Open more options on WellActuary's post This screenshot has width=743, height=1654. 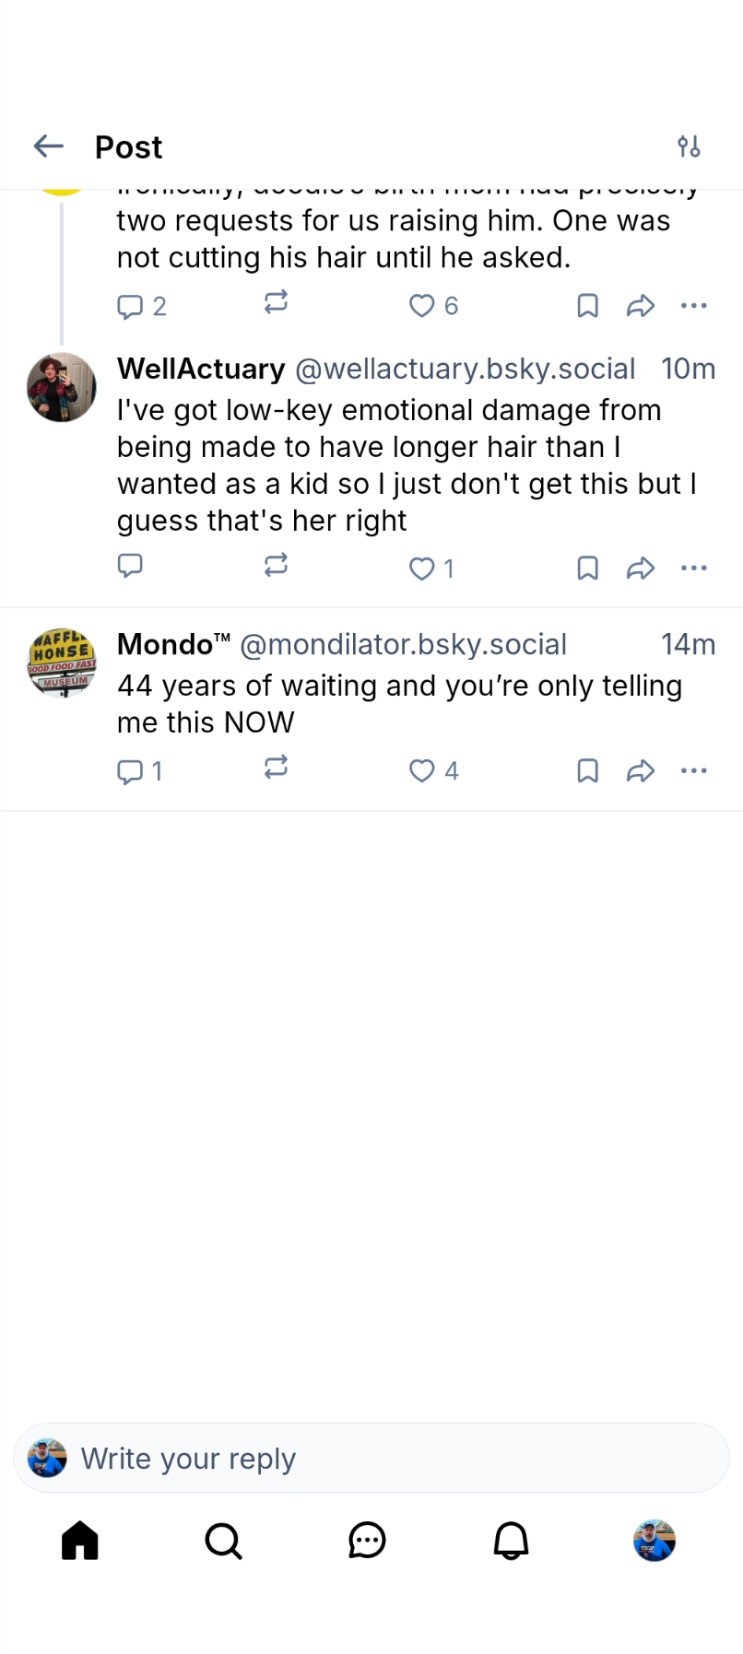[693, 568]
